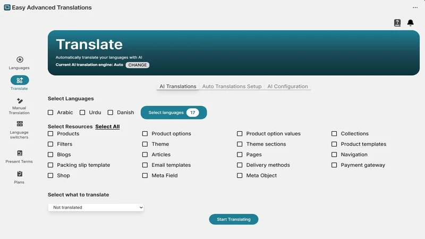Screen dimensions: 425x239
Task: Check the Danish language checkbox
Action: [x=110, y=113]
